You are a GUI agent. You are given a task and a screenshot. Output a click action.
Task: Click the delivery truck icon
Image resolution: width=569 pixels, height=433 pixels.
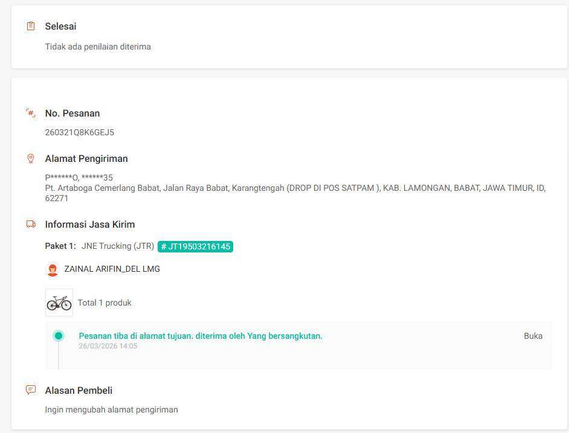point(31,224)
